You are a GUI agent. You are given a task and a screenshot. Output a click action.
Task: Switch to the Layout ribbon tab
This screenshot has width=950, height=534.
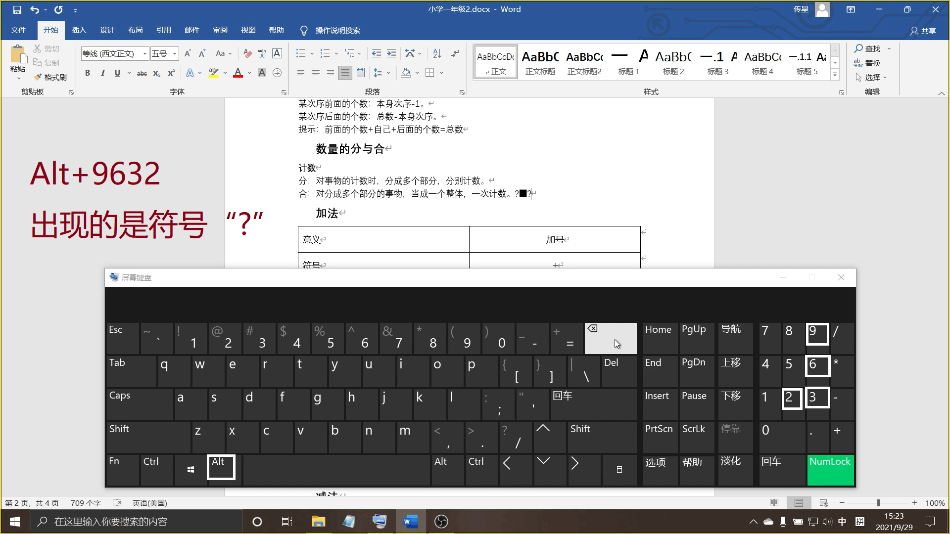pos(135,30)
